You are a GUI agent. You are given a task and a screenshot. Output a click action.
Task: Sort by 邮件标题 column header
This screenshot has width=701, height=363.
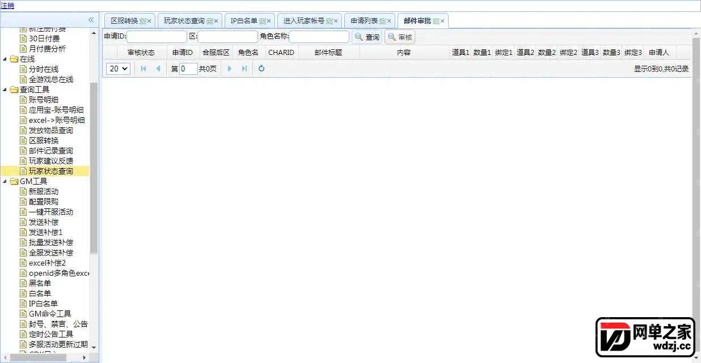click(328, 52)
